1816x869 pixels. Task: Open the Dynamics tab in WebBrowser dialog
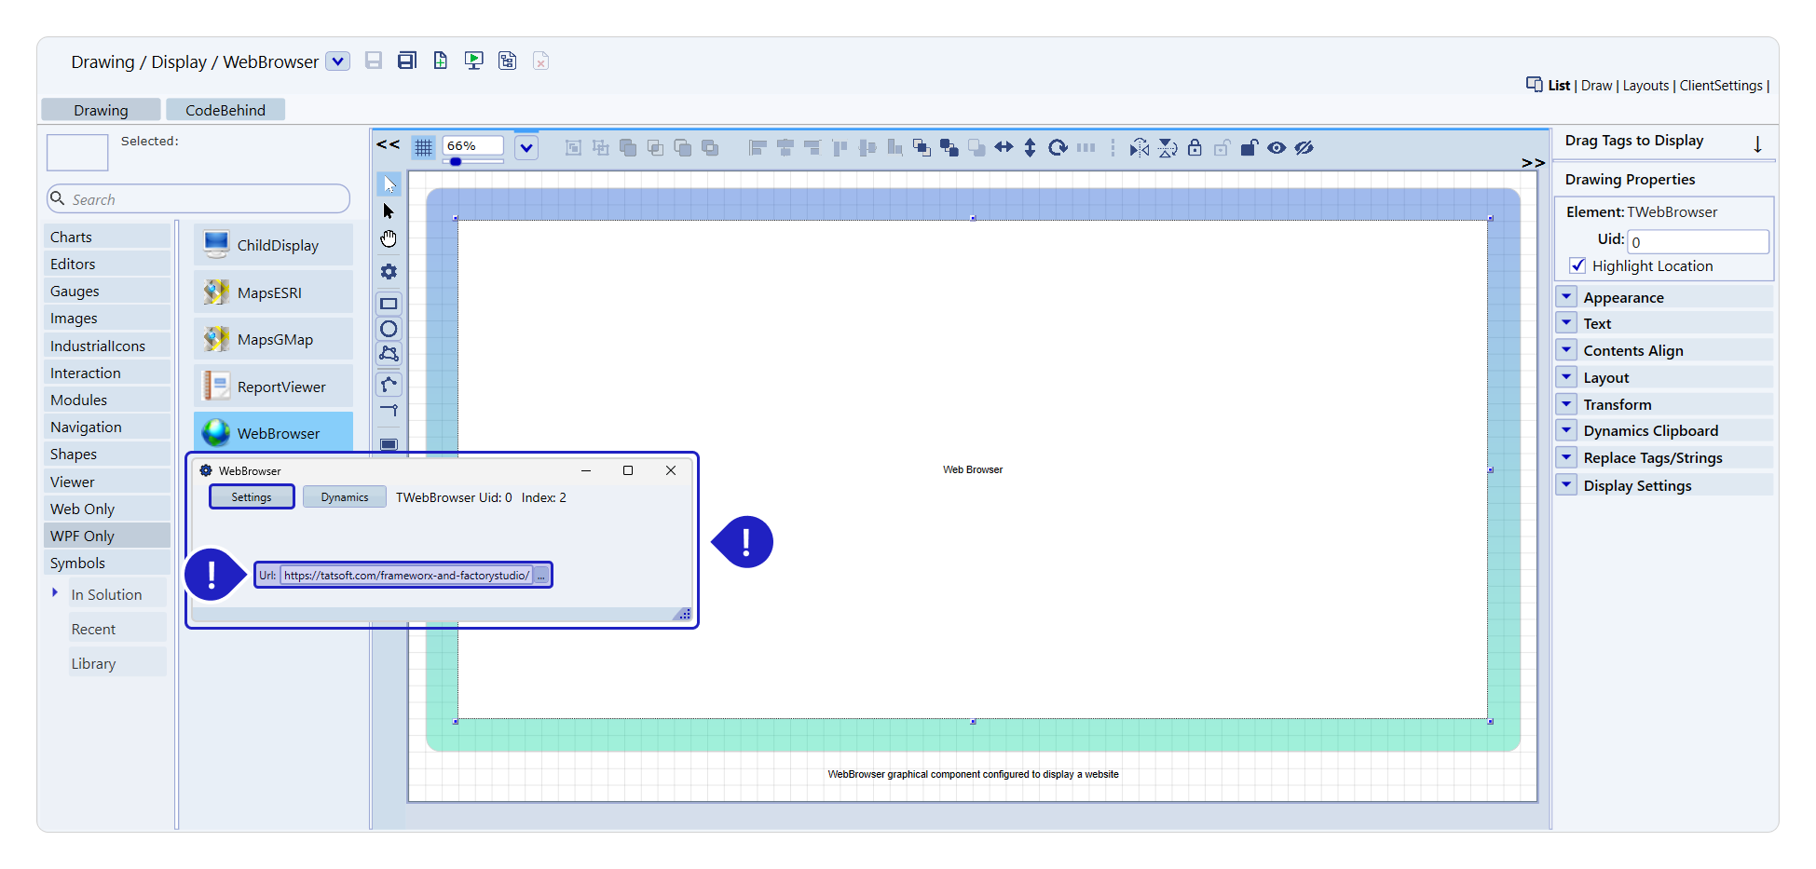coord(345,497)
